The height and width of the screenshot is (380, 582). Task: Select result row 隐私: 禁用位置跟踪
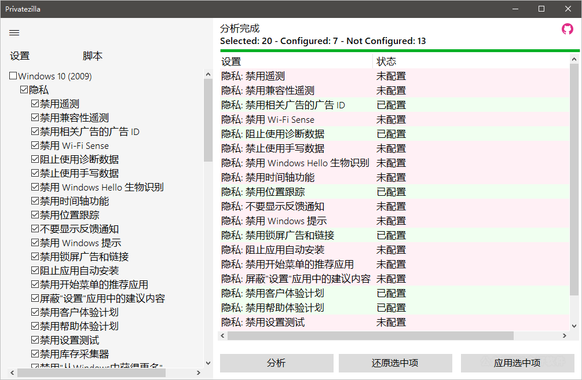point(394,192)
